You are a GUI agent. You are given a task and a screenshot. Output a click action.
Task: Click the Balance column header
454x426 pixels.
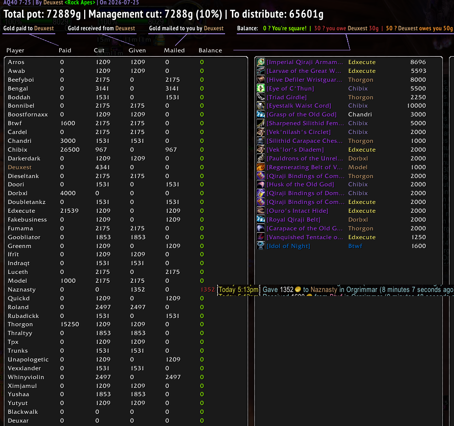(x=210, y=50)
